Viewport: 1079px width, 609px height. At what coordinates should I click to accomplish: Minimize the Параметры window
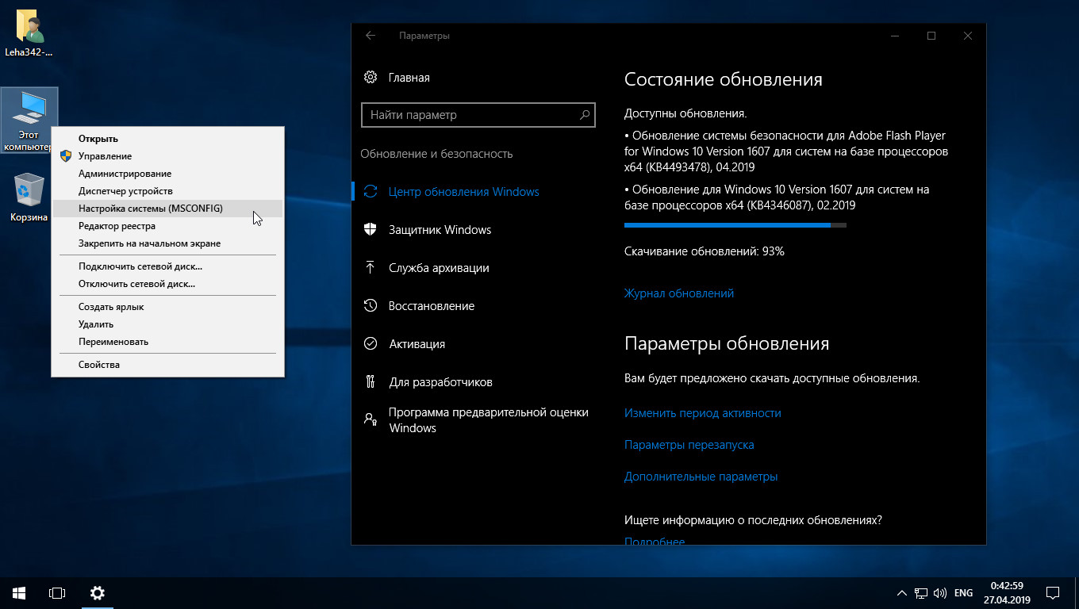coord(895,36)
